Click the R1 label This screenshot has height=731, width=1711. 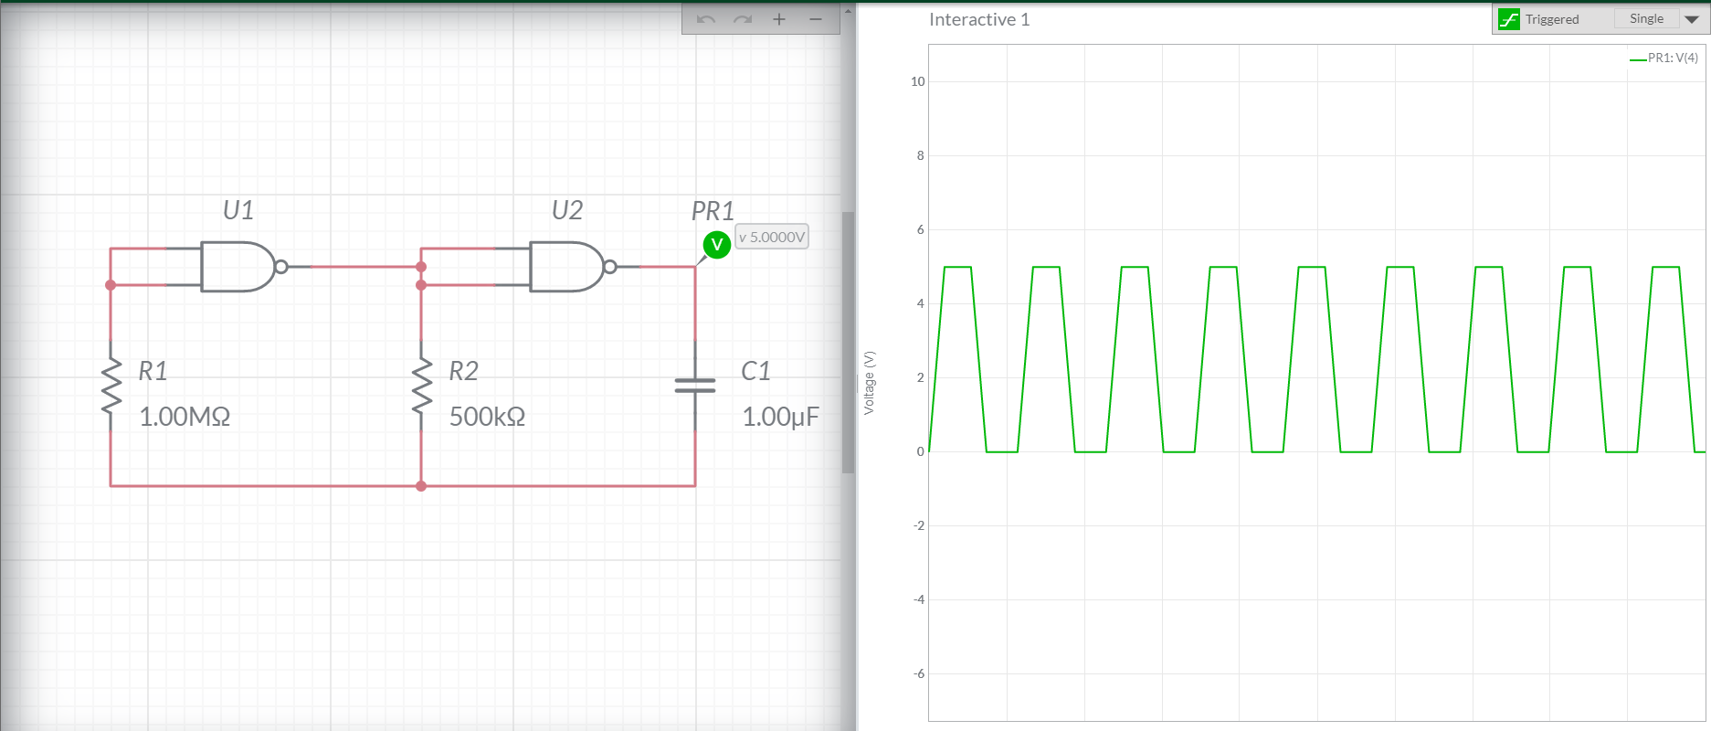coord(153,371)
